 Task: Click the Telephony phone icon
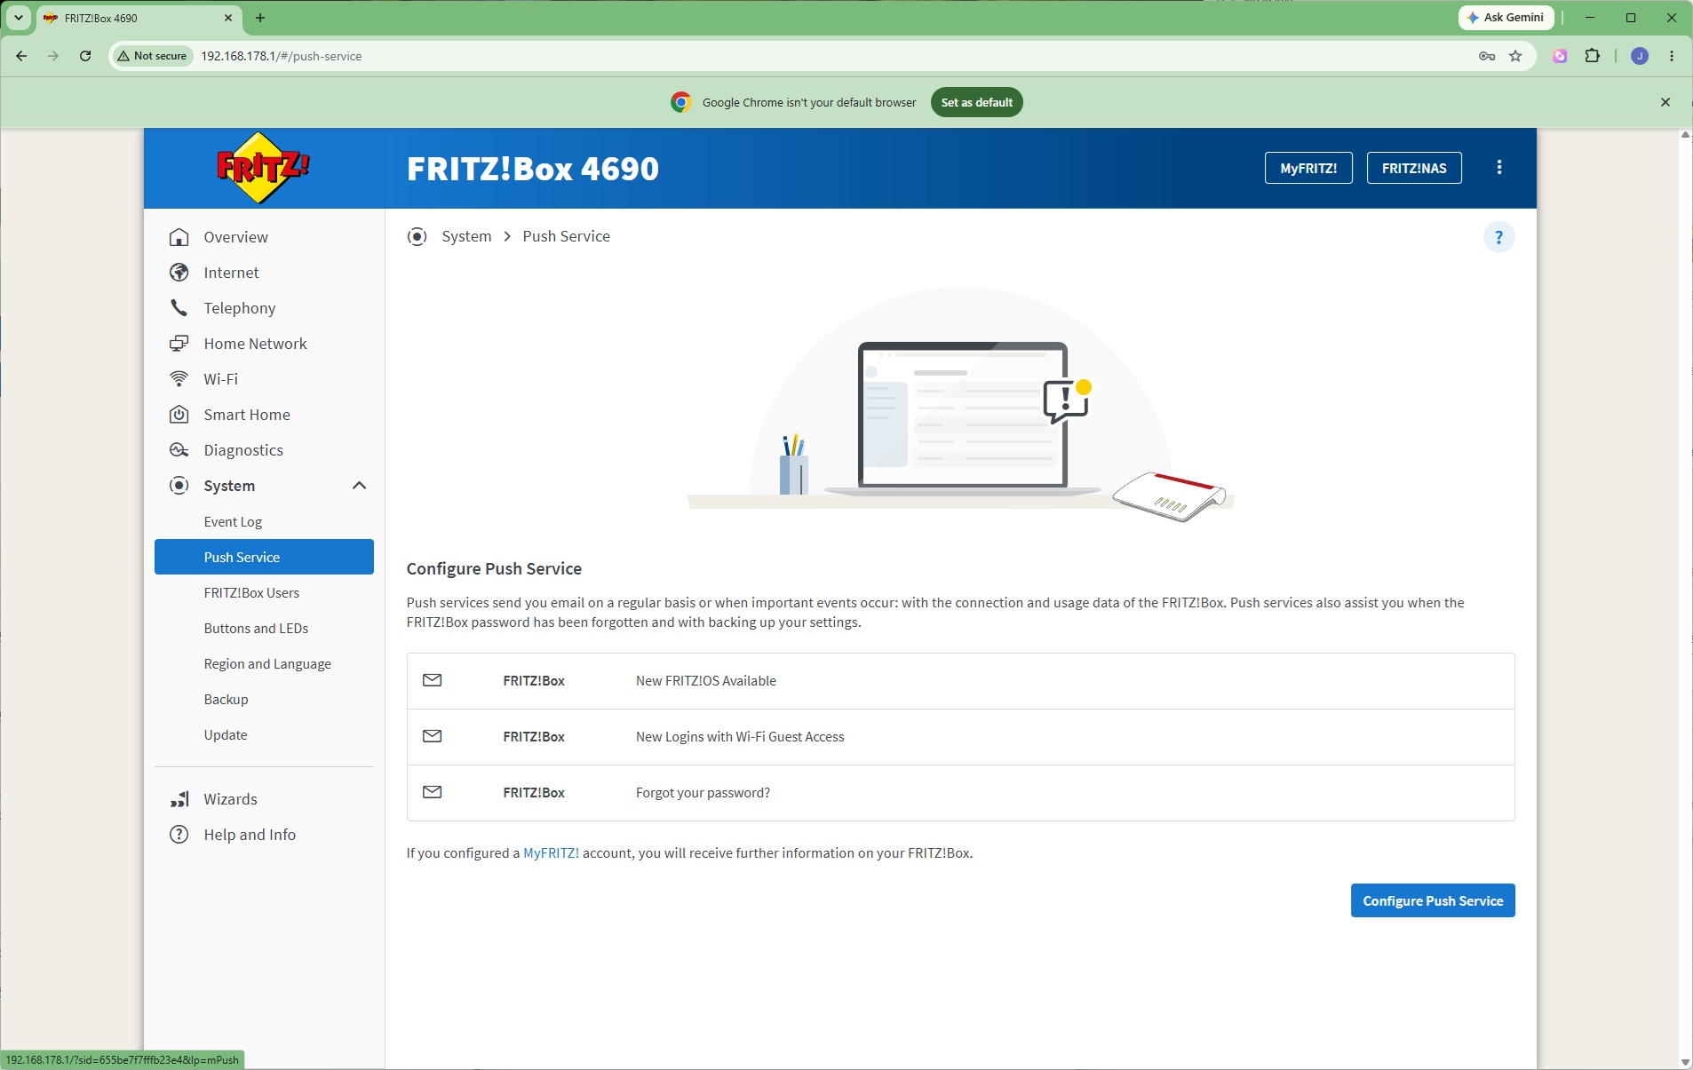click(179, 308)
